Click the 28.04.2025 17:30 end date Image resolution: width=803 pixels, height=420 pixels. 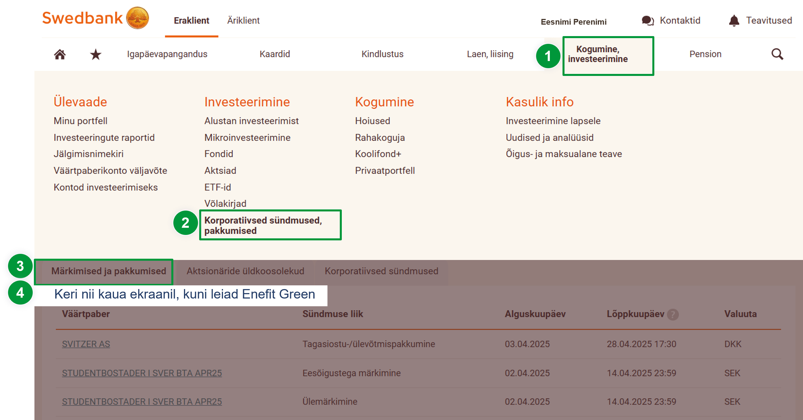[x=641, y=344]
